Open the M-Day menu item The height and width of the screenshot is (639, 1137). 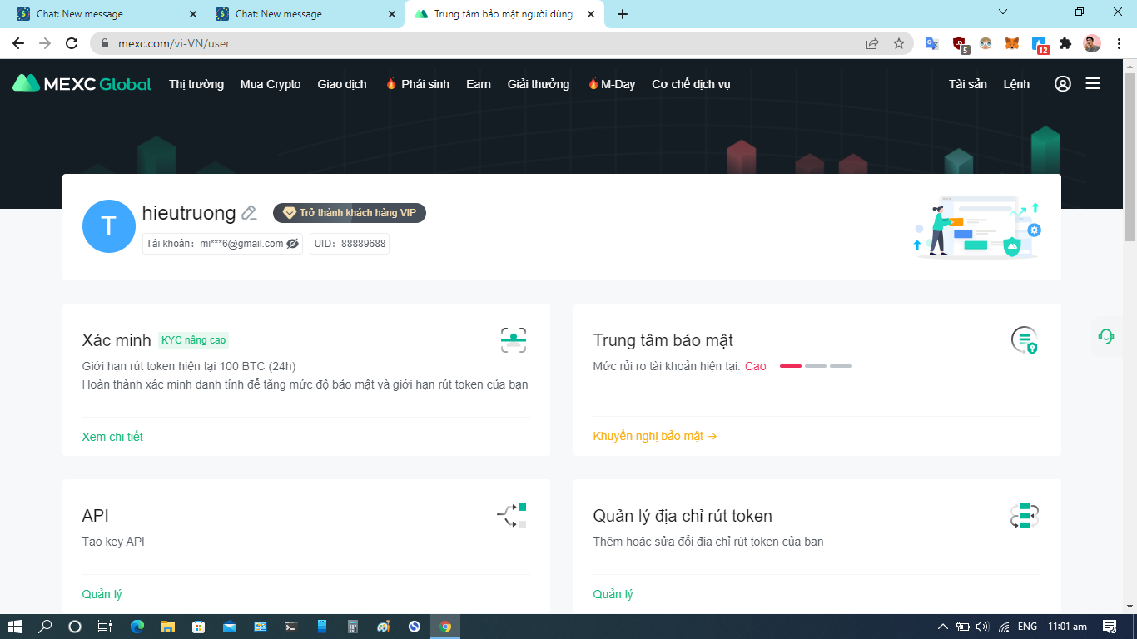pyautogui.click(x=611, y=84)
